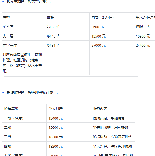Click the '大一居' row label

point(24,36)
